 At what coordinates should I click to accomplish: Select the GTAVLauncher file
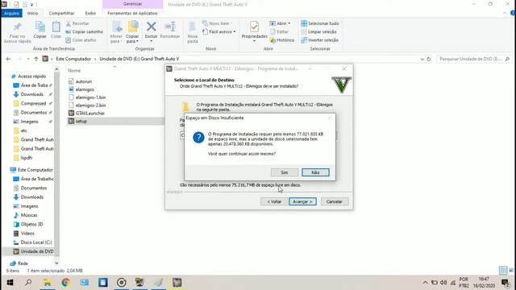(x=89, y=113)
